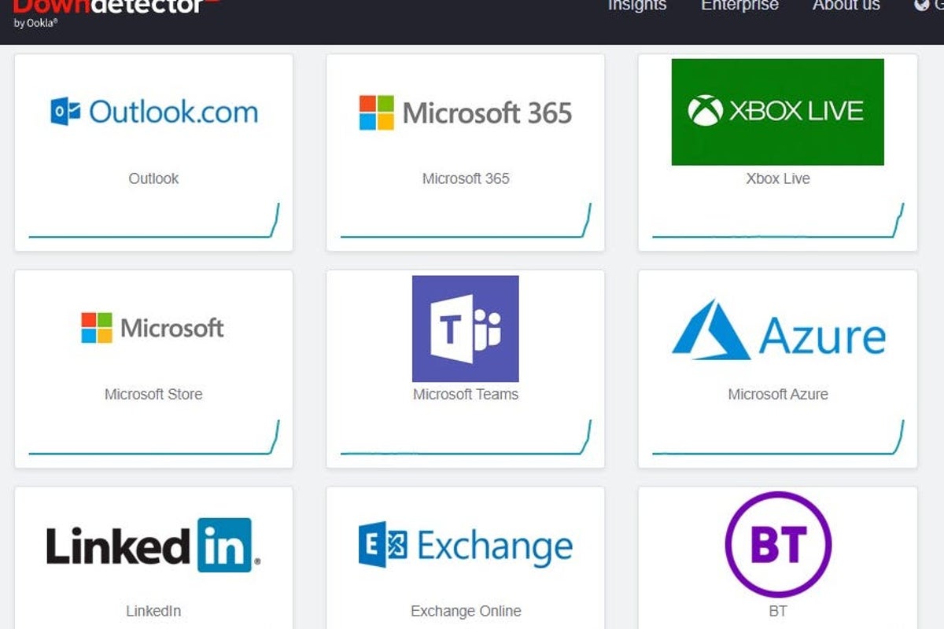Open the Microsoft Store text link
The image size is (944, 629).
153,395
